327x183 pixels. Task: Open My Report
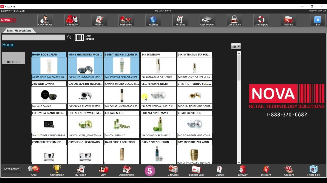[80, 171]
